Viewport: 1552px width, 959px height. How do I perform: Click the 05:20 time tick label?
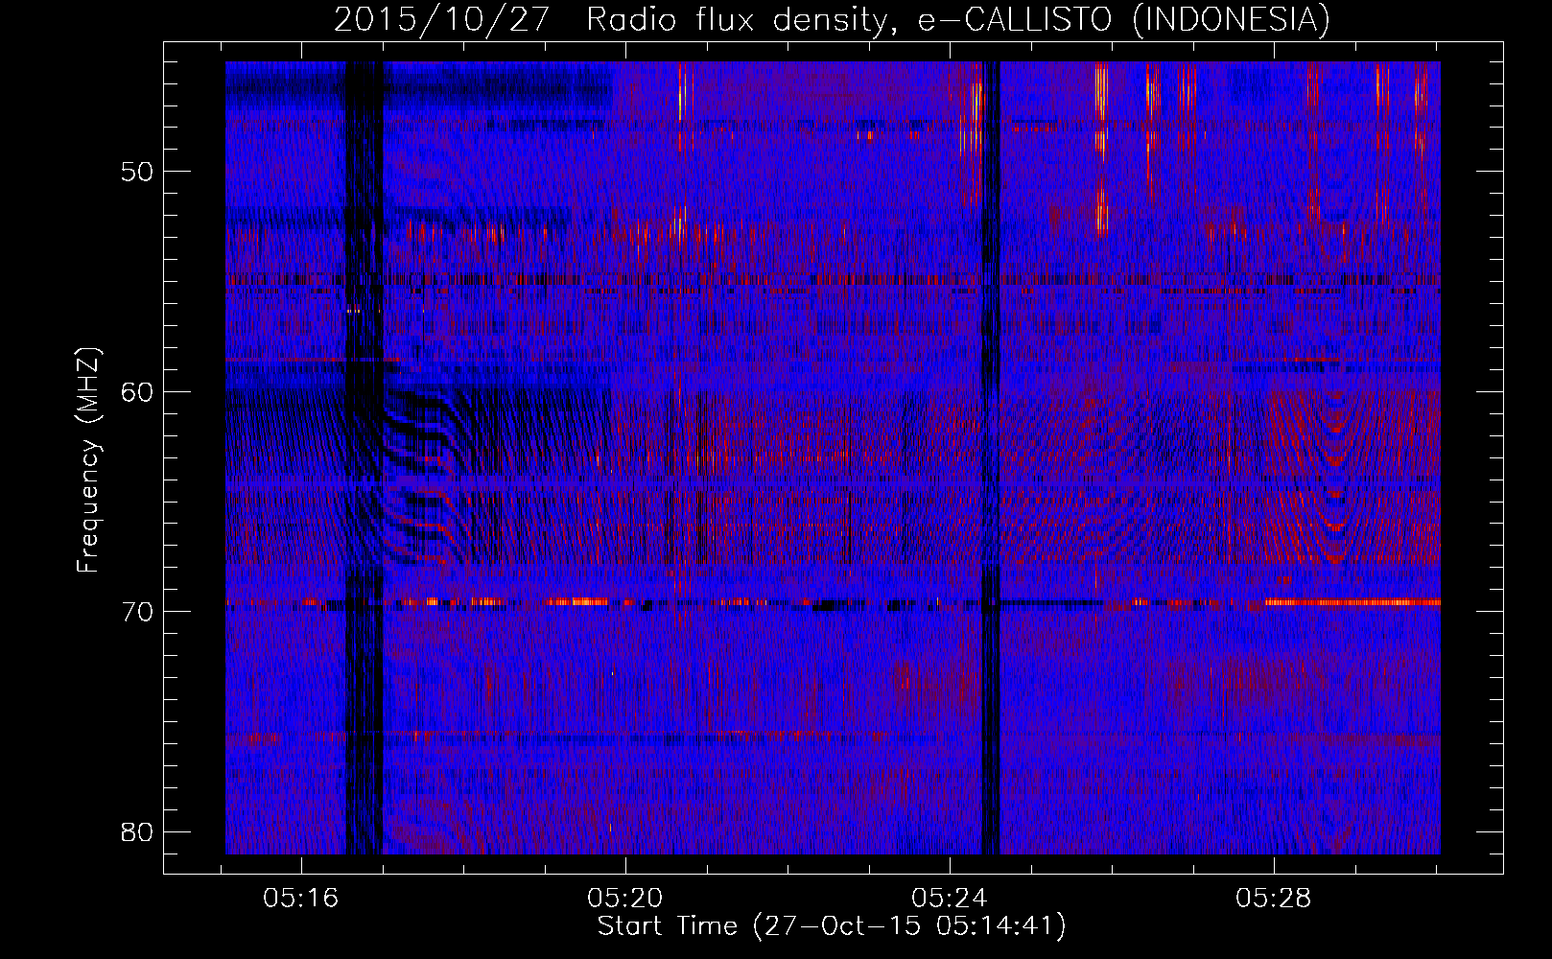(625, 899)
